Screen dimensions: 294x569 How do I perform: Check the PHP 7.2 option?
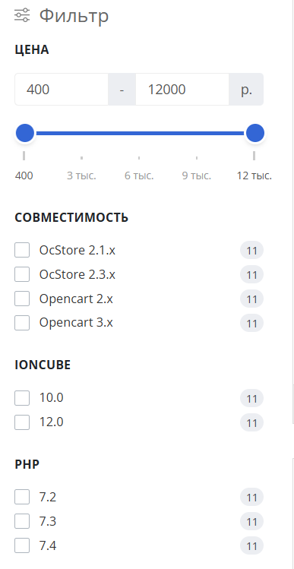pos(22,497)
